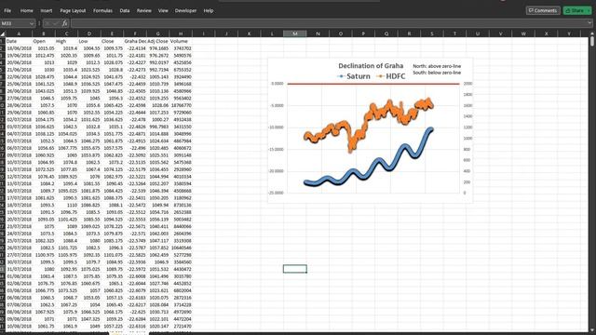
Task: Open the Insert ribbon tab
Action: pos(47,10)
